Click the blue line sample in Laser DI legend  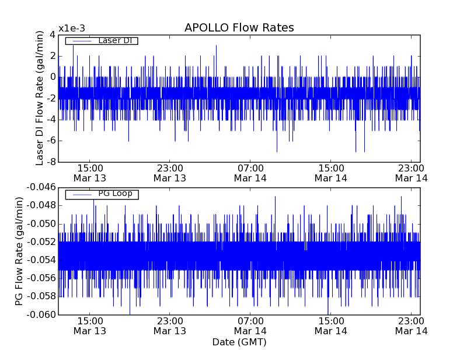[82, 41]
